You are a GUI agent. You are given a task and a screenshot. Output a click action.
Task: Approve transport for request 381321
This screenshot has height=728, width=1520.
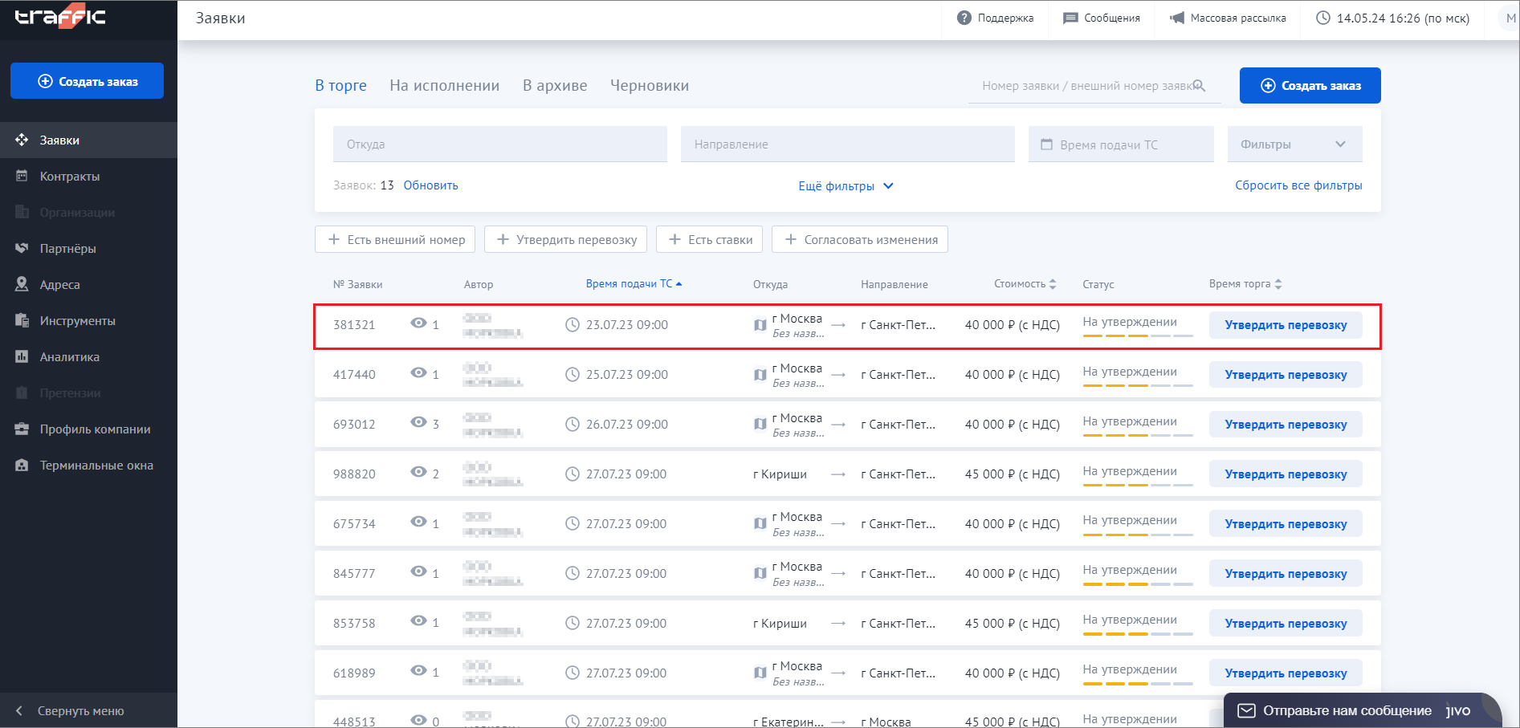(1286, 325)
